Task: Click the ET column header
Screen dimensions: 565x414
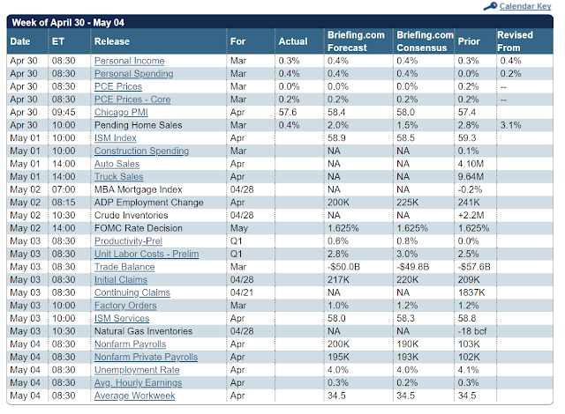Action: 58,41
